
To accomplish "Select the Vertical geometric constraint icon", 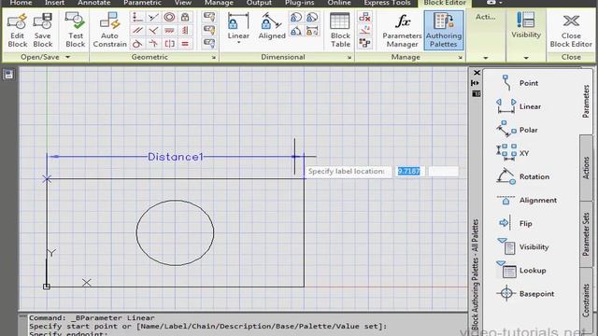I will pyautogui.click(x=185, y=31).
